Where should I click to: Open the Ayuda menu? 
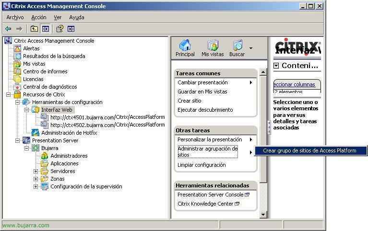point(77,17)
